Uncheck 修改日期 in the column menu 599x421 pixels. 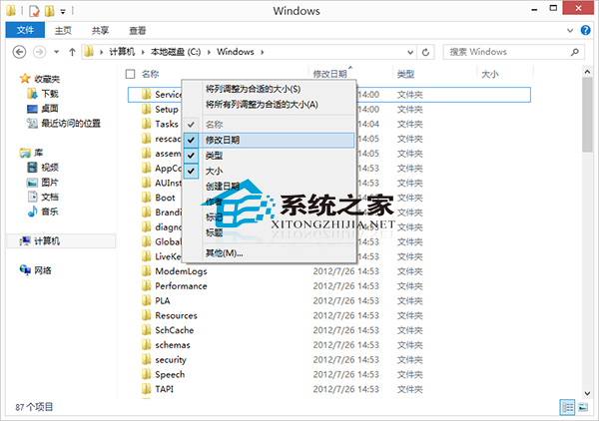coord(269,140)
